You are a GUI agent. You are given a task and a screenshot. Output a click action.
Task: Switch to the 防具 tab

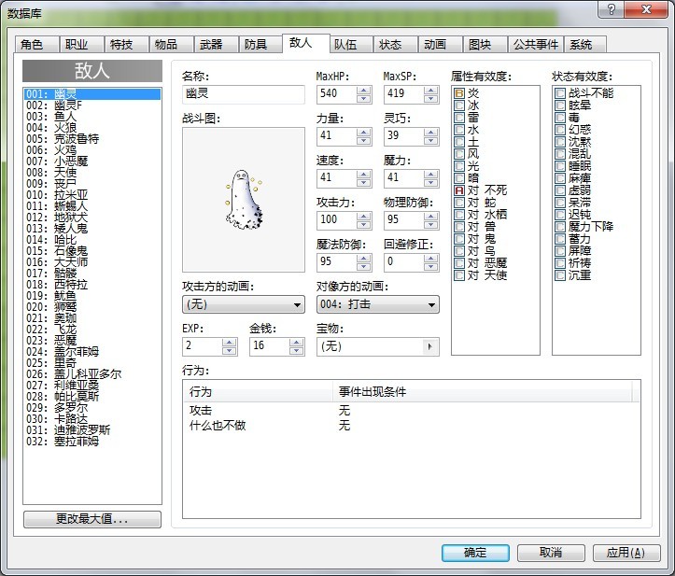click(x=260, y=44)
